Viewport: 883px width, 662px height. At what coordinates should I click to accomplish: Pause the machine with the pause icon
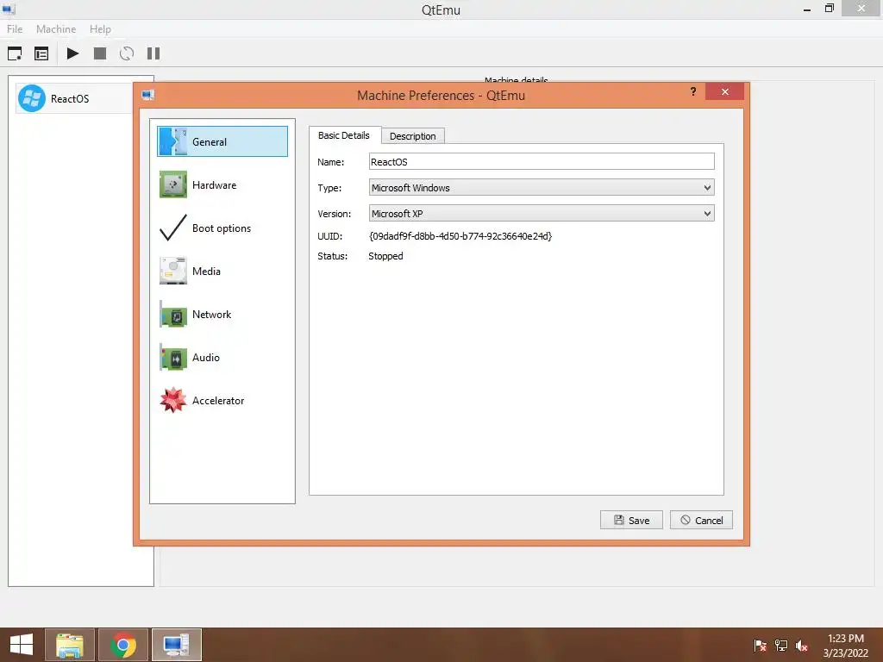click(153, 53)
